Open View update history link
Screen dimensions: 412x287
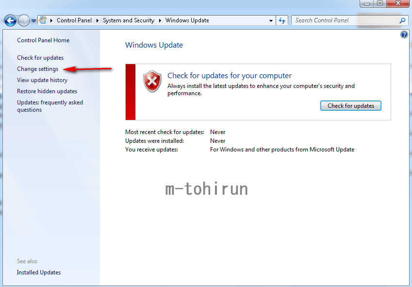42,80
